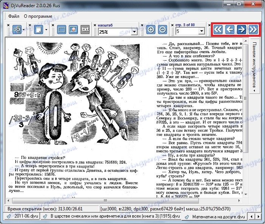The image size is (265, 224).
Task: Close the zoom buttons toolbar section
Action: click(142, 25)
